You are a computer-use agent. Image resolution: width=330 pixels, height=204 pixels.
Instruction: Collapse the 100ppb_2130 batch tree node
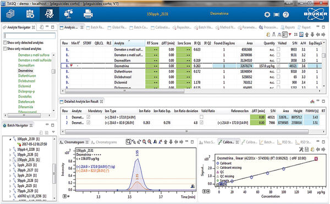click(10, 139)
